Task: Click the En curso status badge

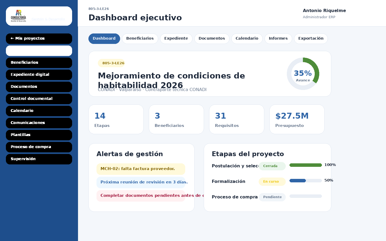Action: [x=272, y=182]
